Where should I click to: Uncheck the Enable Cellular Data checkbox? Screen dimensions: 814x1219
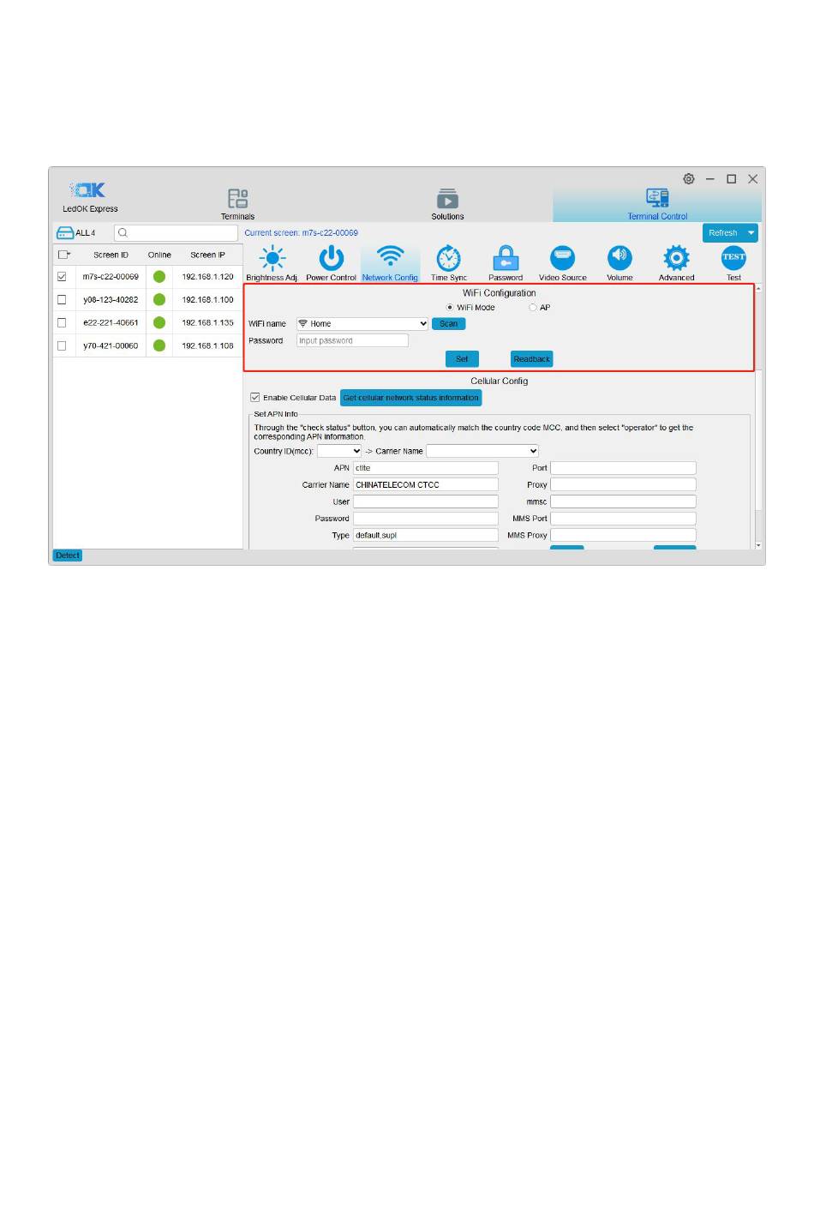(255, 398)
